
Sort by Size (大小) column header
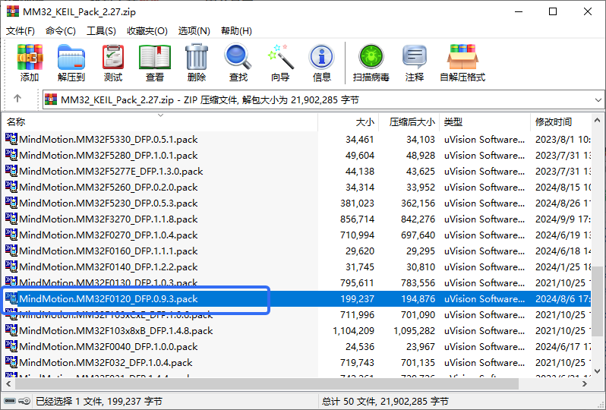click(365, 121)
